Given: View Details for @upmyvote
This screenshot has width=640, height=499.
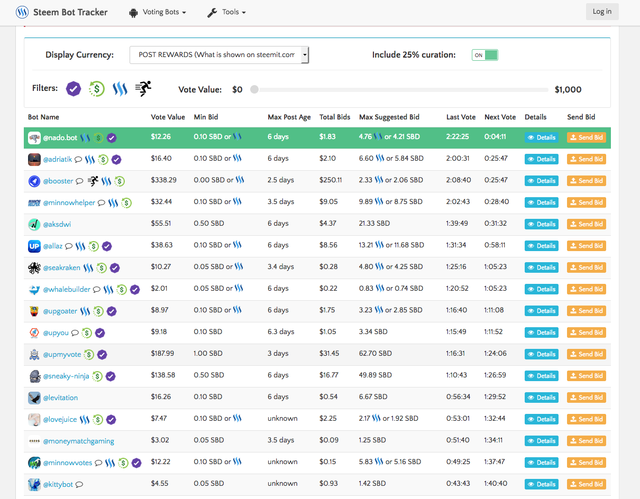Looking at the screenshot, I should pyautogui.click(x=541, y=354).
